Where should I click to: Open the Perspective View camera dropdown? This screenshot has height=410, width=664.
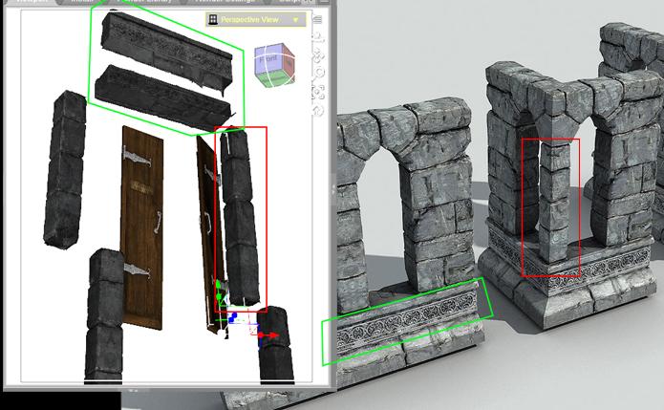pyautogui.click(x=256, y=19)
